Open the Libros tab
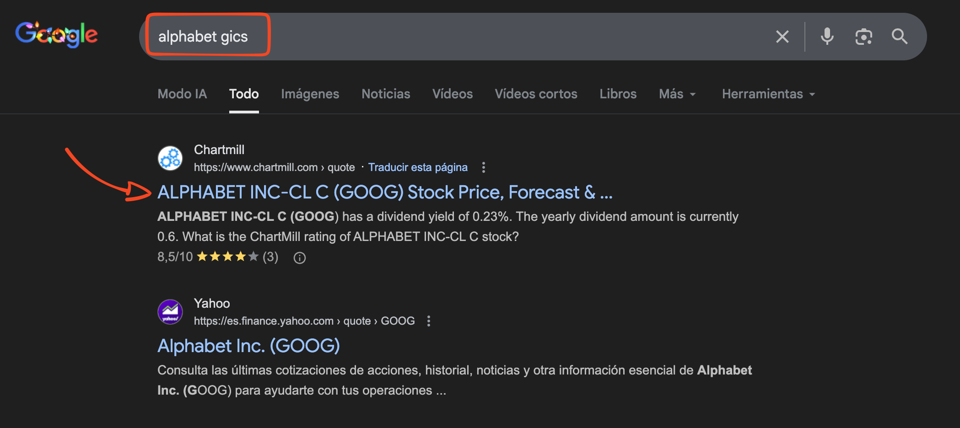The image size is (960, 428). [x=618, y=94]
